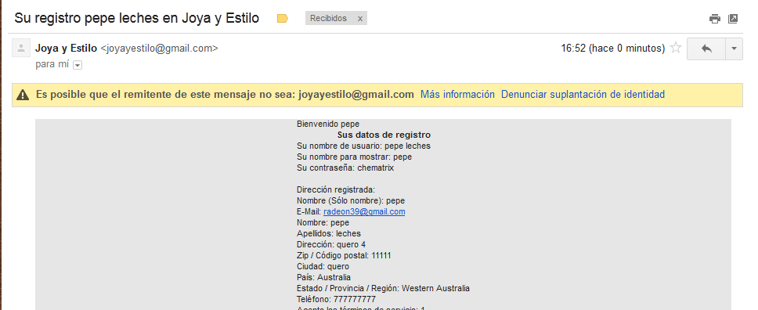Click the sender address joyayestilo@gmail.com

pyautogui.click(x=159, y=49)
